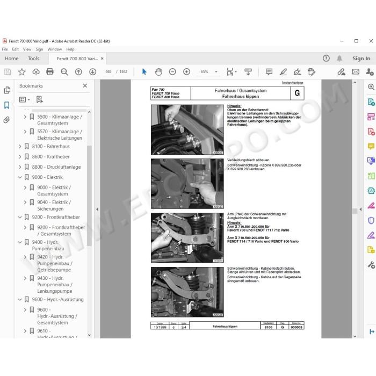Viewport: 376px width, 376px height.
Task: Click the cloud upload icon
Action: (x=36, y=71)
